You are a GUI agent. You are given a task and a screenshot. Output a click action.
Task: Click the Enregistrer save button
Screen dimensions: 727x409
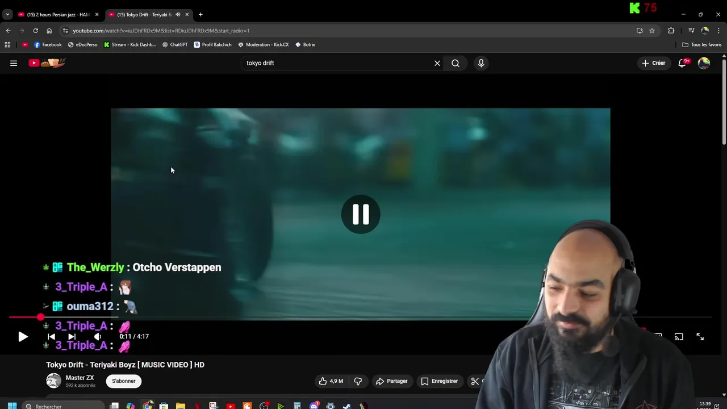(439, 381)
